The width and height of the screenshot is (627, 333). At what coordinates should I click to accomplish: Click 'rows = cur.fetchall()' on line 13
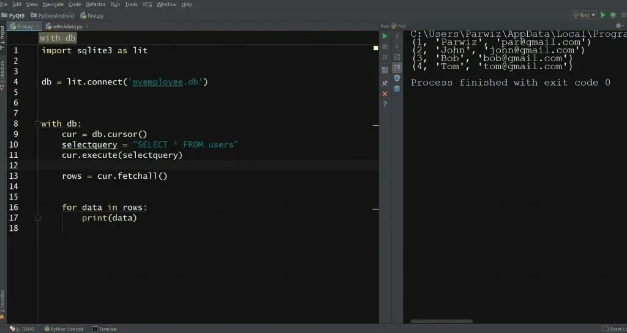click(x=115, y=176)
